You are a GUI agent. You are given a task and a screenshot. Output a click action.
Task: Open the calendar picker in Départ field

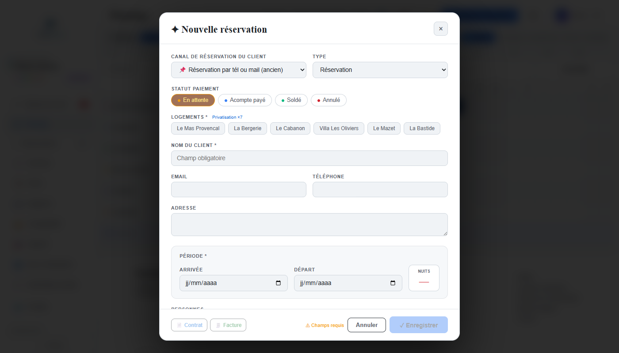[393, 283]
